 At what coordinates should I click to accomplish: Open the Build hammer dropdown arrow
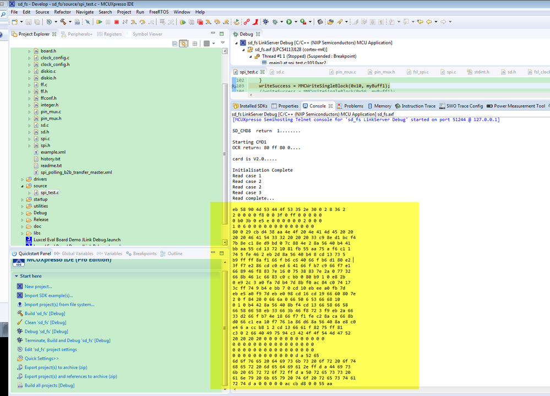(70, 21)
